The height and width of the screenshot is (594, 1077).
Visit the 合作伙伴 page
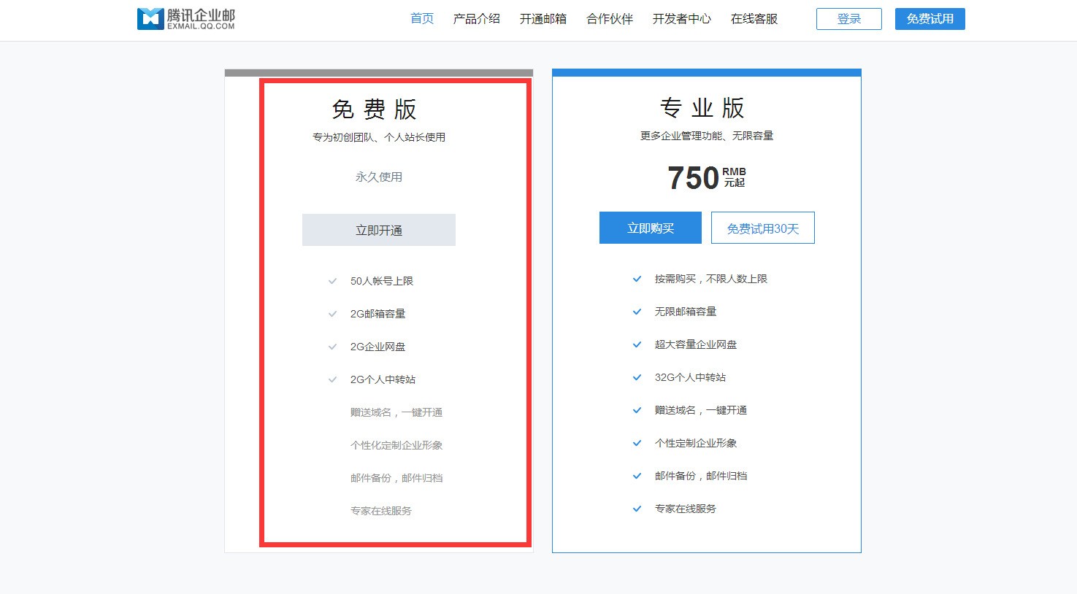tap(609, 19)
